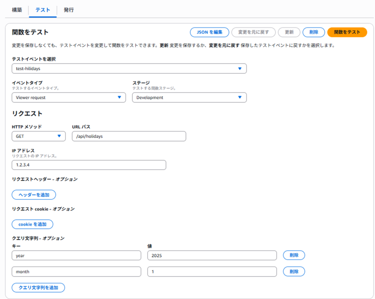Open the Viewer request event type dropdown

68,97
